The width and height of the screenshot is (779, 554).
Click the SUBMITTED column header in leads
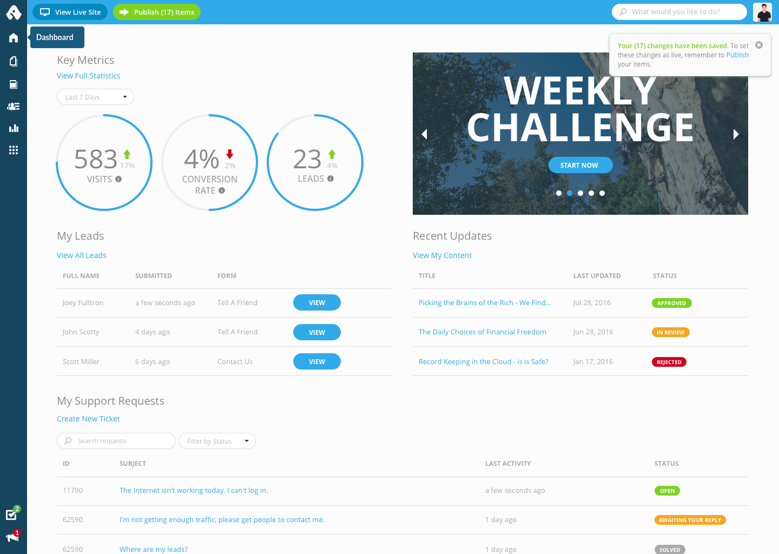(x=154, y=276)
